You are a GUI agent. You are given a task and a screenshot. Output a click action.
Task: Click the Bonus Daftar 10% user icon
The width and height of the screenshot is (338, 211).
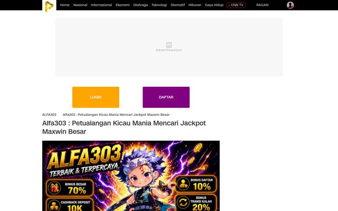tap(183, 184)
